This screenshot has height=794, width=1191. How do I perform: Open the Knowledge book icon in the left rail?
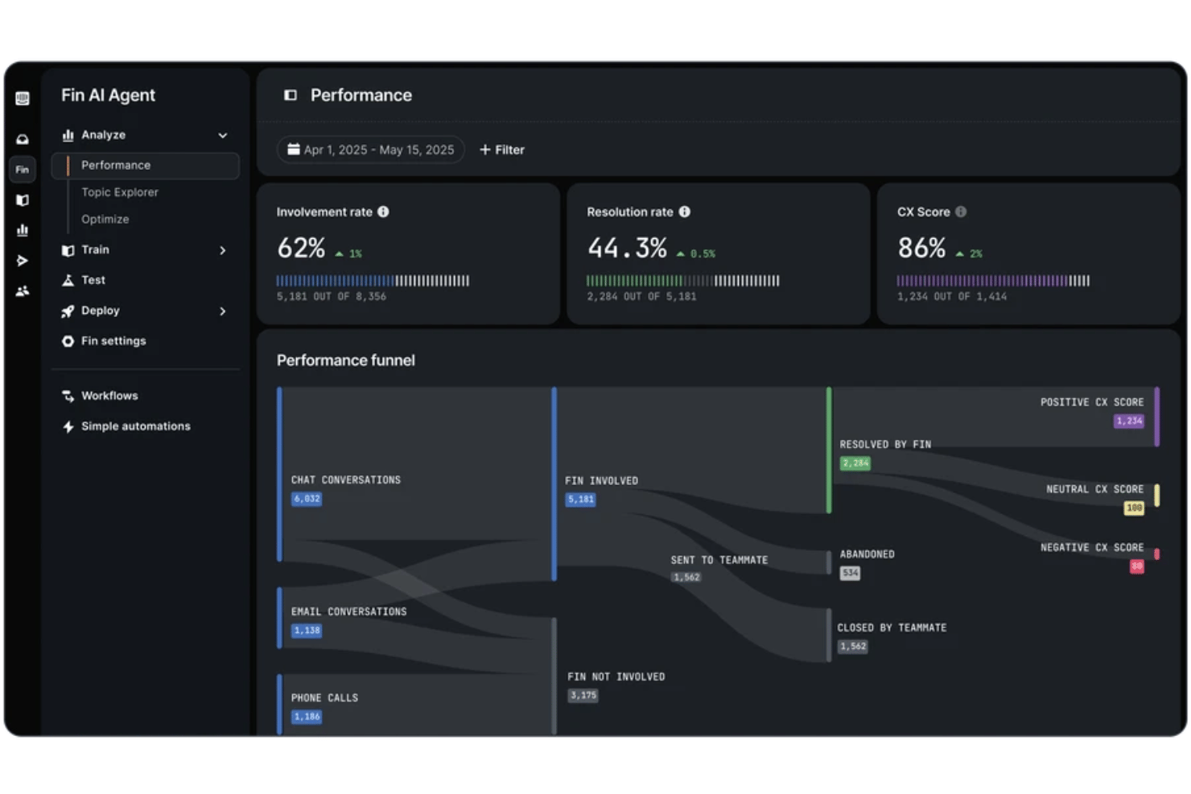[23, 200]
